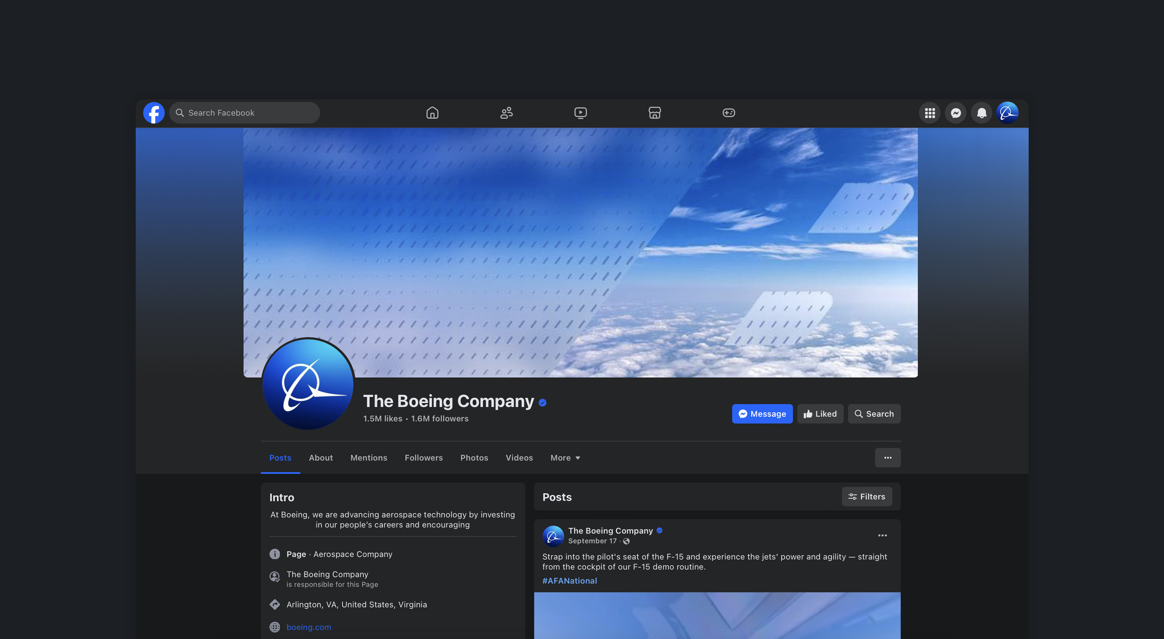This screenshot has height=639, width=1164.
Task: Open the Gaming icon in top navigation
Action: point(728,113)
